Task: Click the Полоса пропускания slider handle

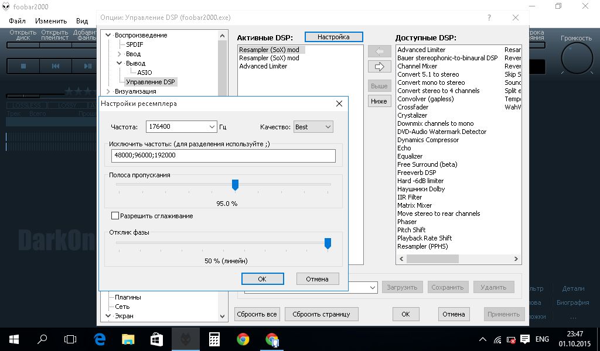Action: pos(236,185)
